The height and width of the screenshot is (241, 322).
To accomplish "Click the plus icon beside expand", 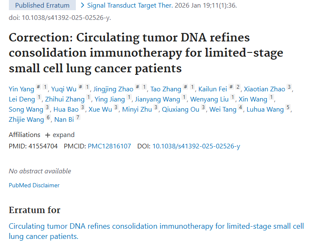I will [47, 135].
